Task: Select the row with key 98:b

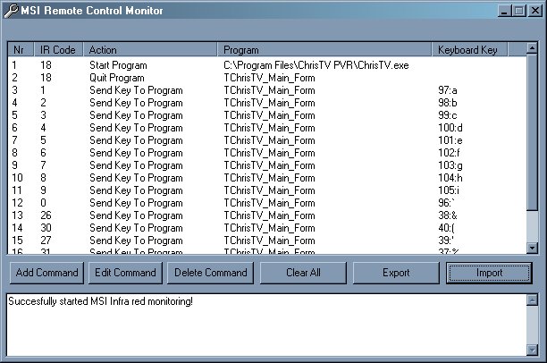Action: (267, 103)
